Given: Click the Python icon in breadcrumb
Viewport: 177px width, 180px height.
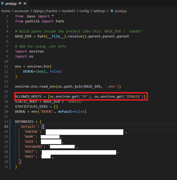Looking at the screenshot, I should click(112, 11).
